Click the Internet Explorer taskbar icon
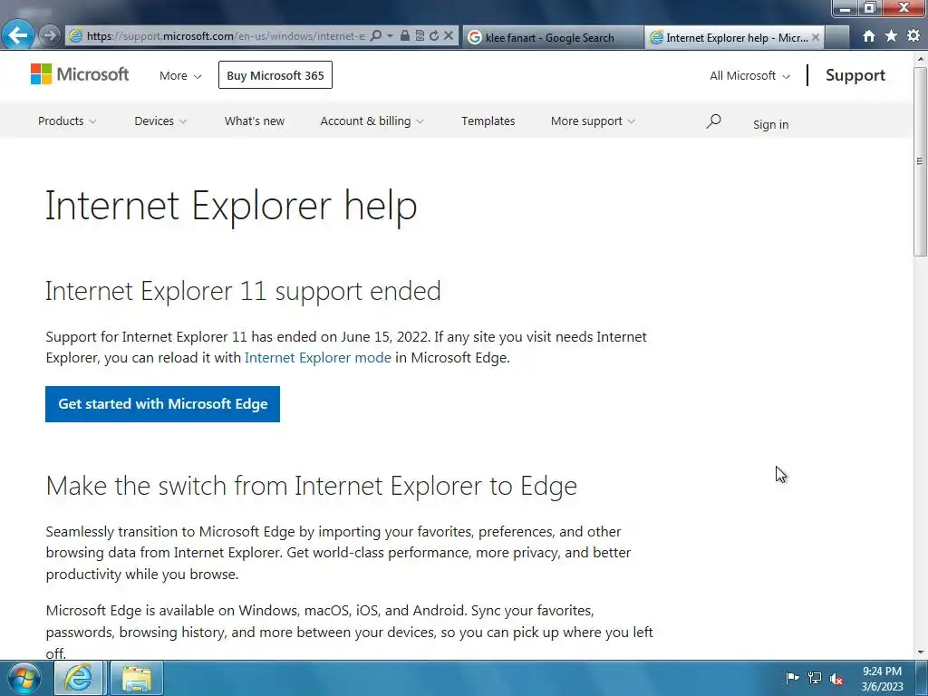 pos(79,678)
